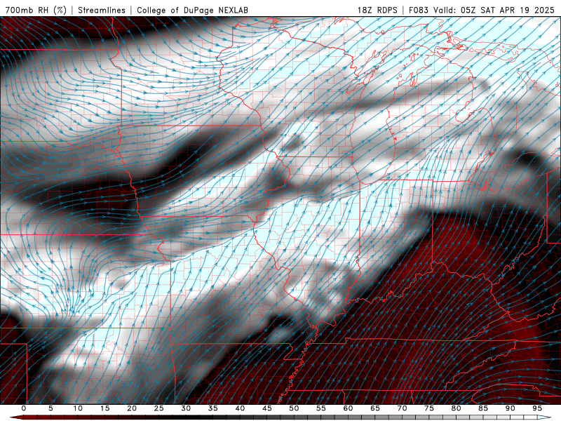Click the colorbar label "65"
This screenshot has width=561, height=421.
pos(375,408)
